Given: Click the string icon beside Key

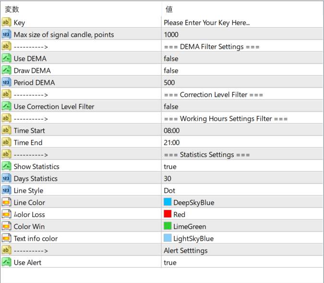Looking at the screenshot, I should point(6,22).
